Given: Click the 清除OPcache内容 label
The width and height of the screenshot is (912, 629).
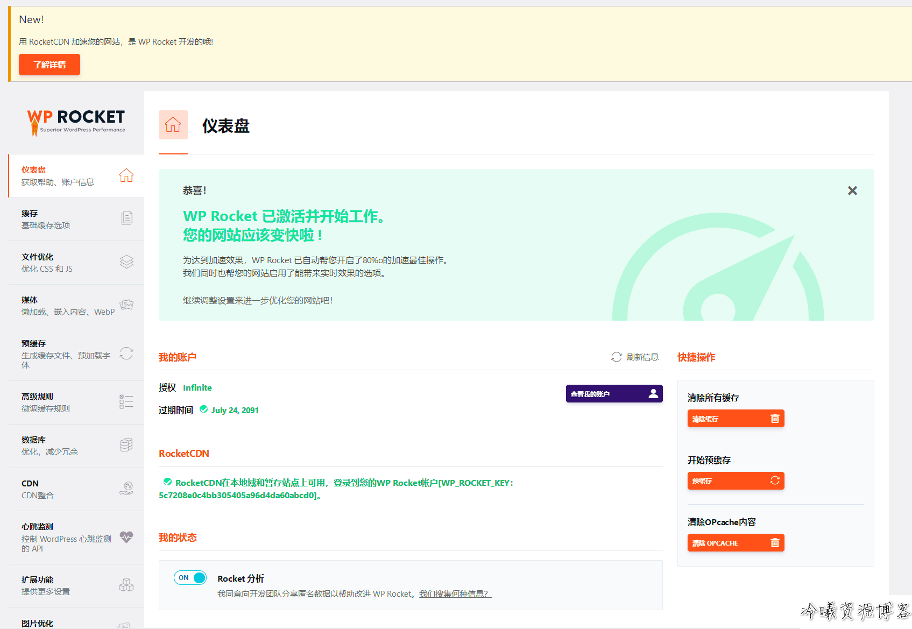Looking at the screenshot, I should [x=722, y=522].
